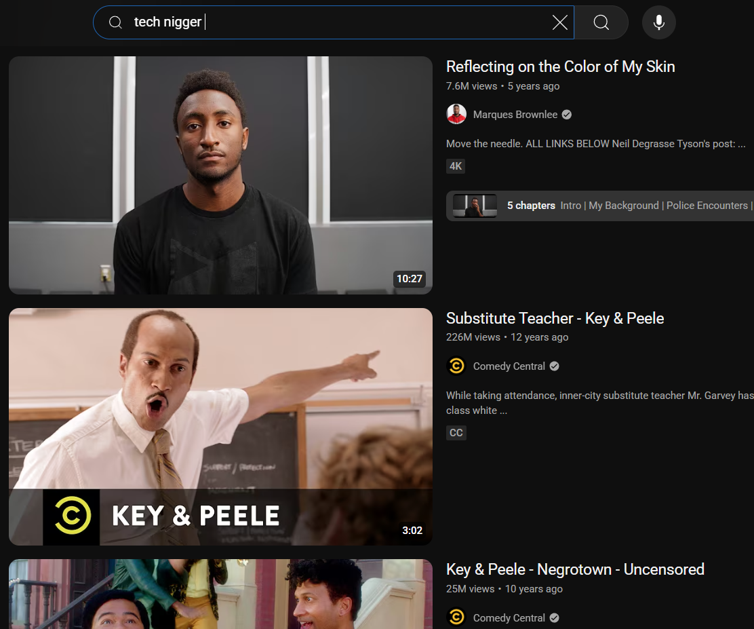754x629 pixels.
Task: Click the CC captions badge
Action: pos(456,433)
